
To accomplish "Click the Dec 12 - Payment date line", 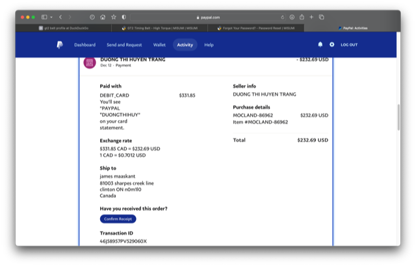I will tap(116, 66).
